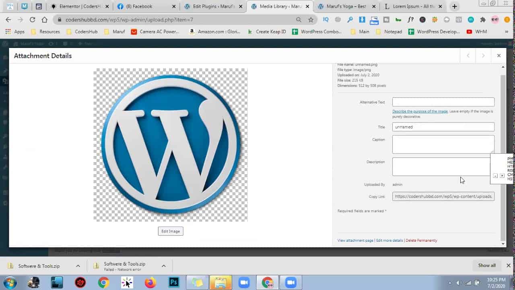Open the Notepad bookmark folder

389,31
